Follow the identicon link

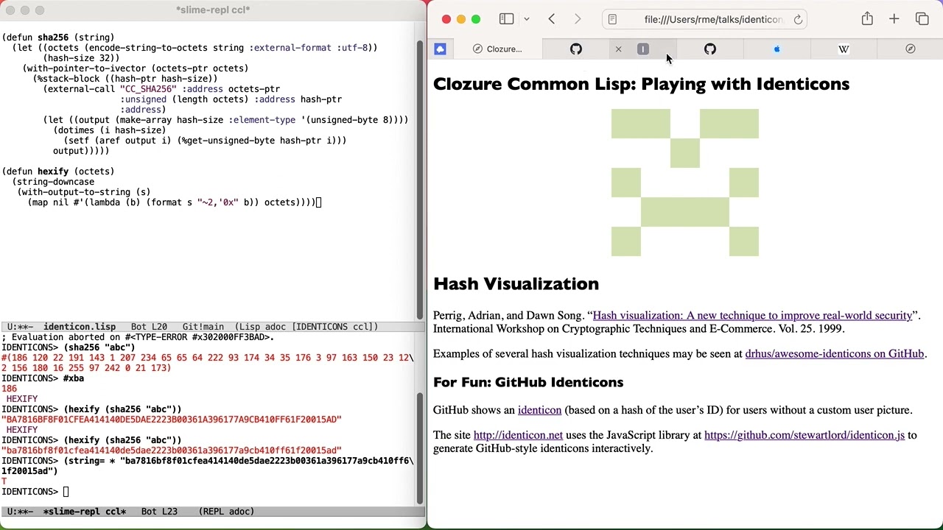click(x=539, y=411)
